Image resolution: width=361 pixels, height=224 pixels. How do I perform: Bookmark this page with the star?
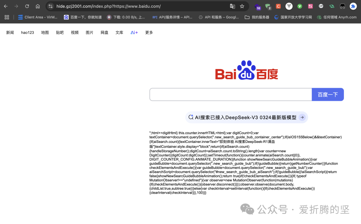click(242, 6)
